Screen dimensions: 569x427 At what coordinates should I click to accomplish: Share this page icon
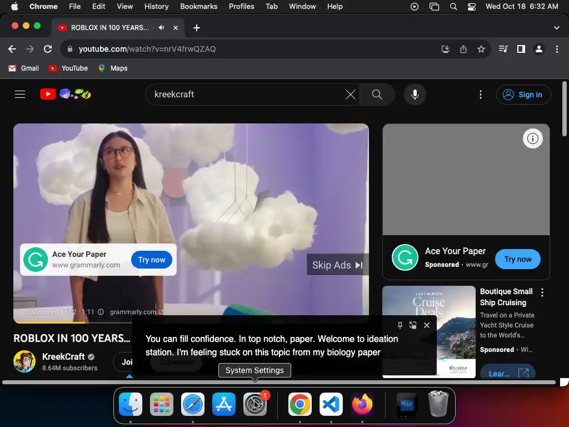tap(463, 49)
